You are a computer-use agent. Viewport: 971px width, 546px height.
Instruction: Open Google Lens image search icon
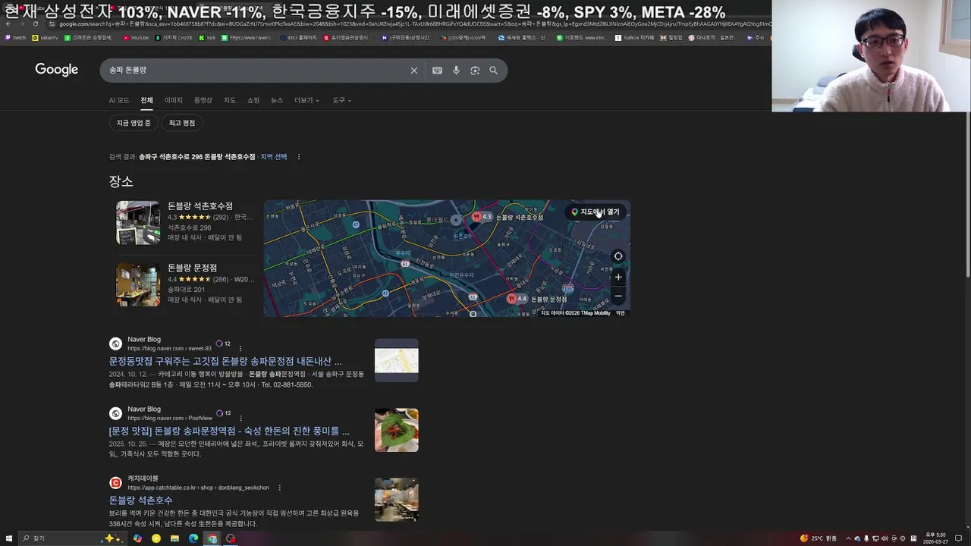(x=475, y=71)
